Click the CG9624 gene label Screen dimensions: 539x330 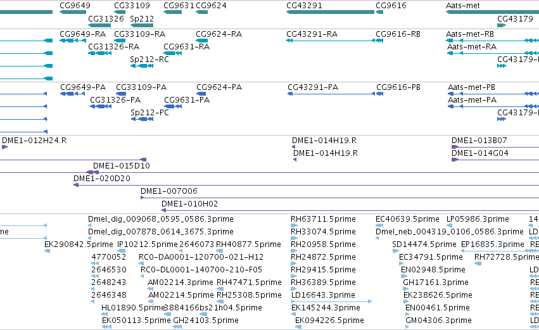211,6
